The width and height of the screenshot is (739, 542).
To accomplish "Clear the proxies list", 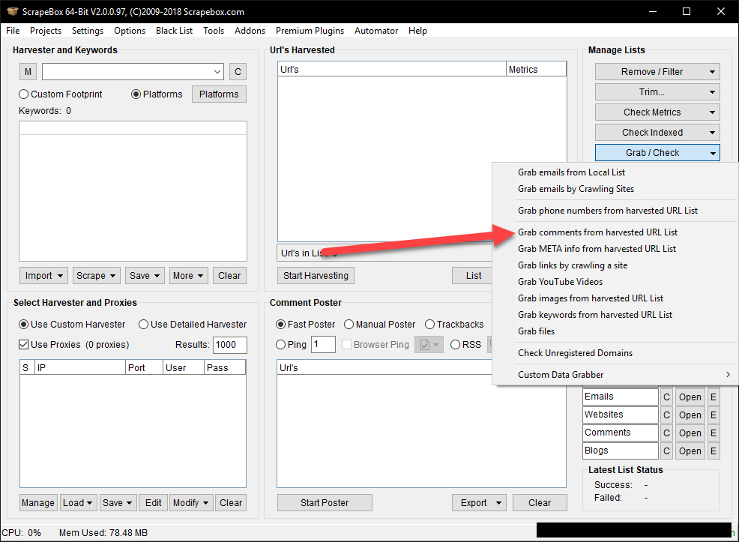I will pos(231,503).
